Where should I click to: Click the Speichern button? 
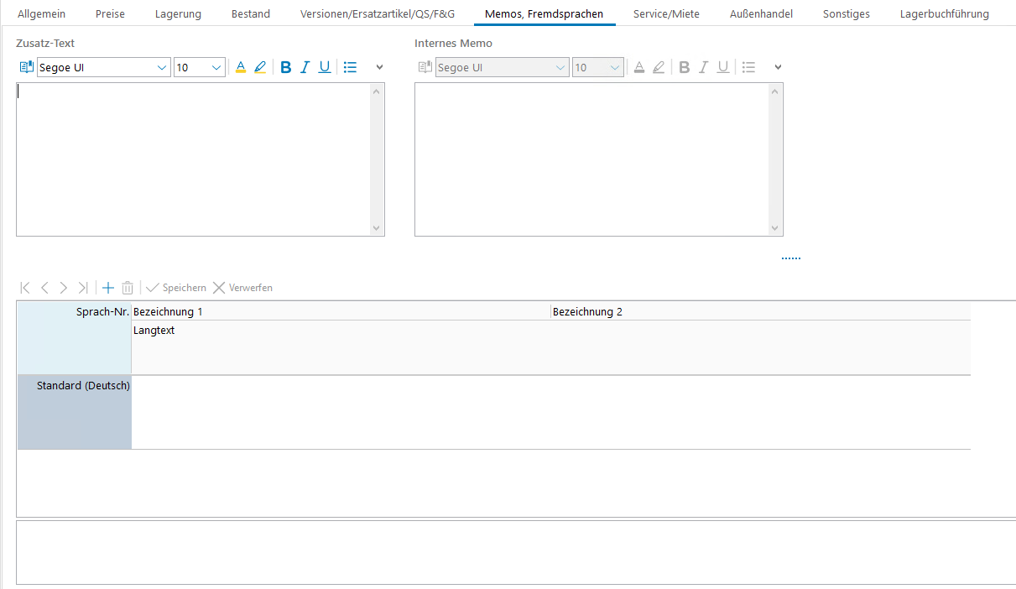pos(176,288)
